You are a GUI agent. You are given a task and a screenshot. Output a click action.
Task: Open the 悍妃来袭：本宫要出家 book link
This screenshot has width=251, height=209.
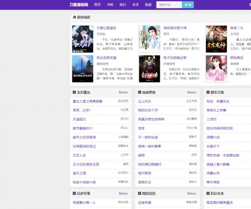tap(223, 155)
